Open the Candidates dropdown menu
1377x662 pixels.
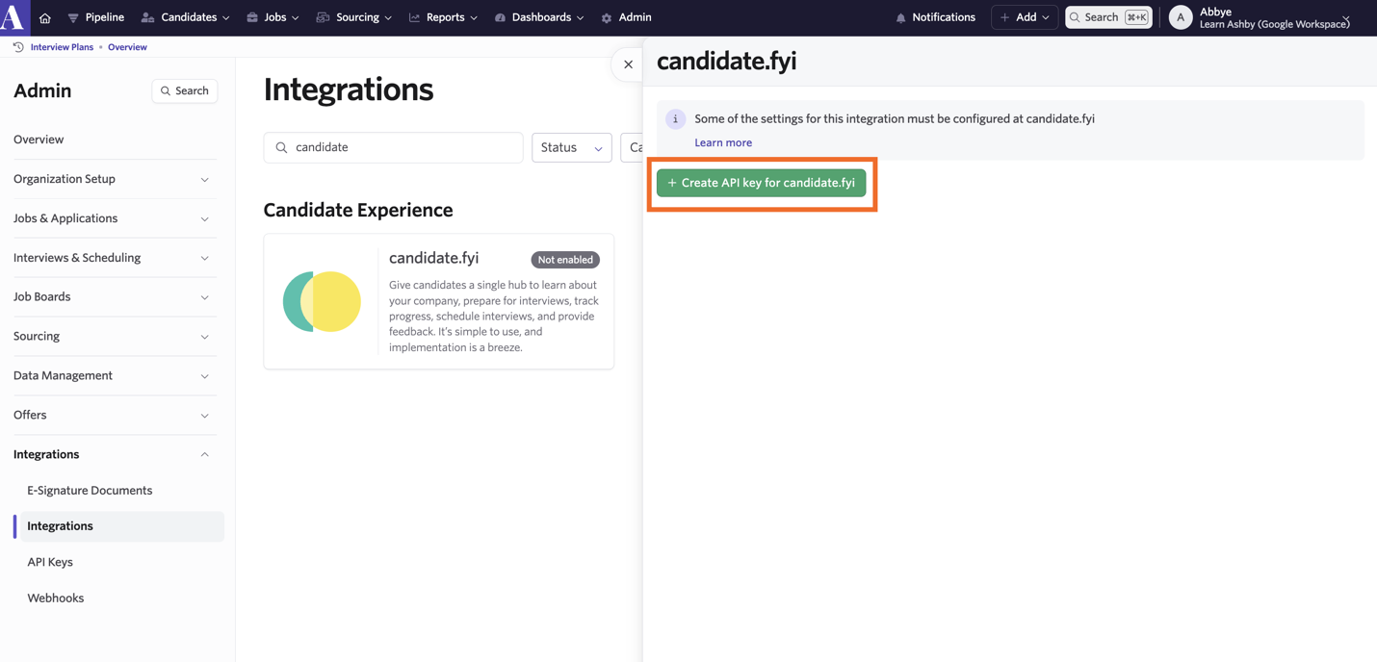185,17
